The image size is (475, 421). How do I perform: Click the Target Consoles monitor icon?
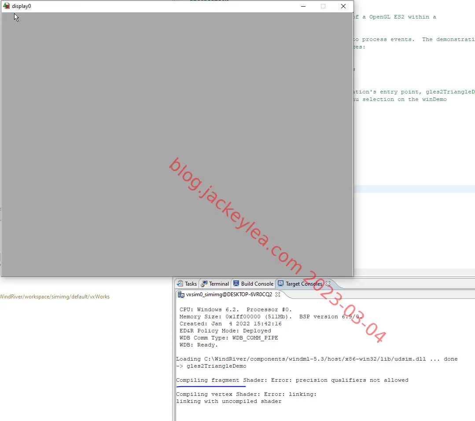[x=281, y=283]
